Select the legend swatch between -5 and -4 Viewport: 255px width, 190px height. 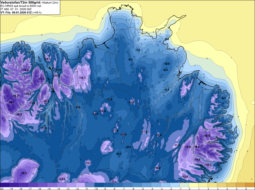pyautogui.click(x=146, y=185)
